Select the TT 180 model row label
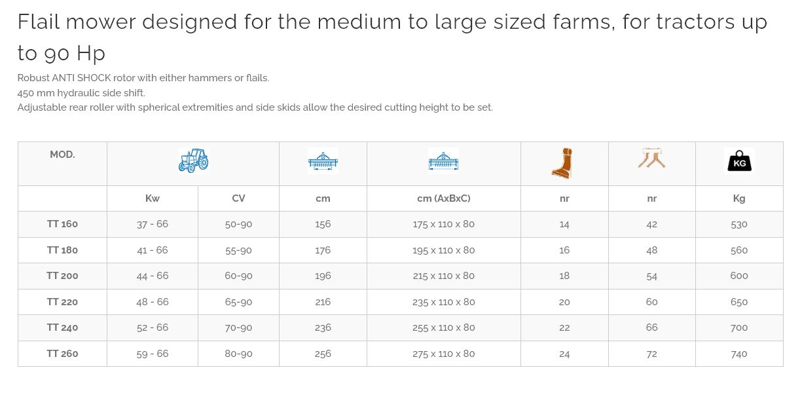The width and height of the screenshot is (802, 393). (x=62, y=250)
